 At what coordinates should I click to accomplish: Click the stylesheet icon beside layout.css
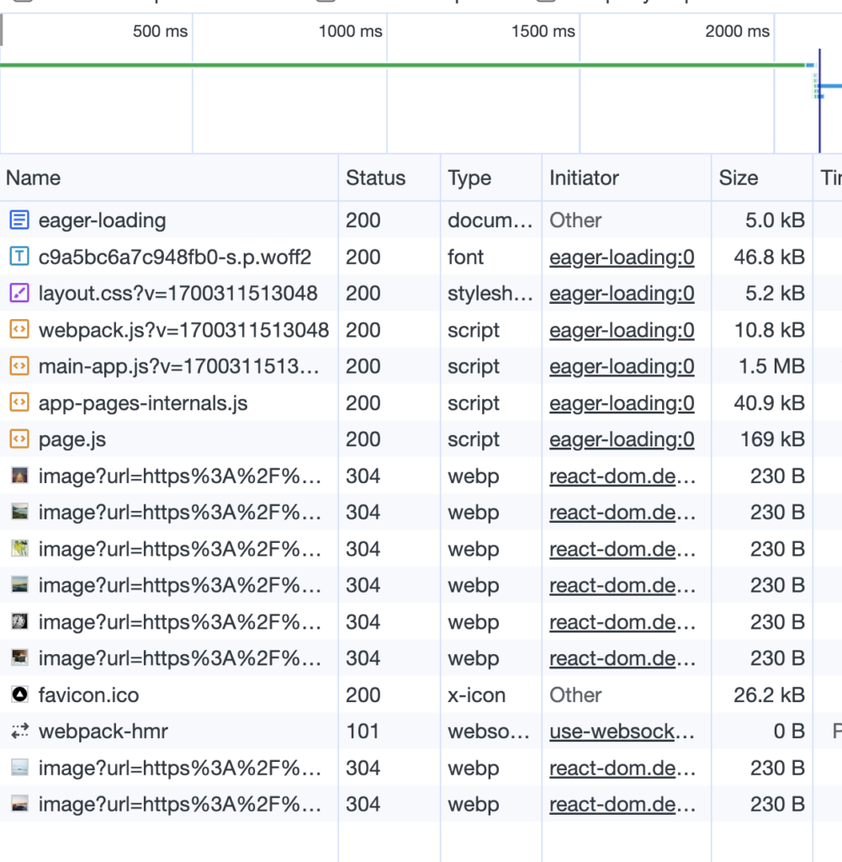pyautogui.click(x=19, y=293)
